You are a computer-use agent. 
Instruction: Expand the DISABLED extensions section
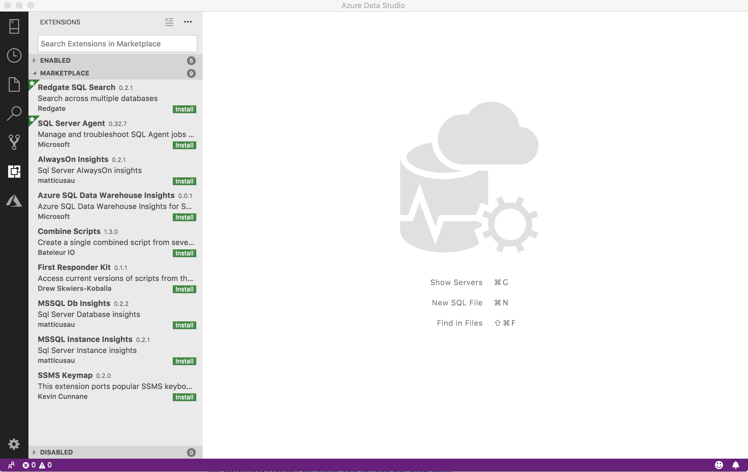pyautogui.click(x=34, y=452)
